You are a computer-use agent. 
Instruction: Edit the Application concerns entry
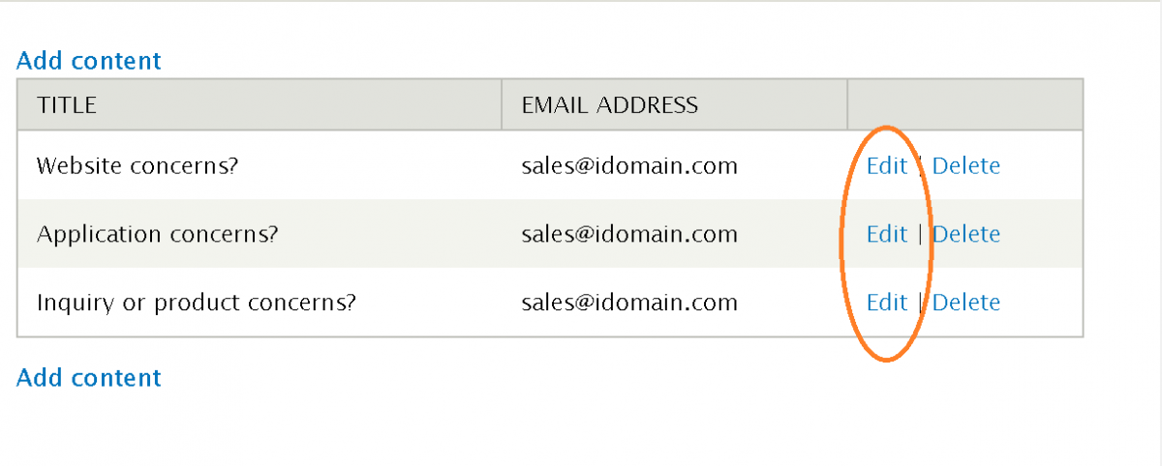click(x=886, y=234)
